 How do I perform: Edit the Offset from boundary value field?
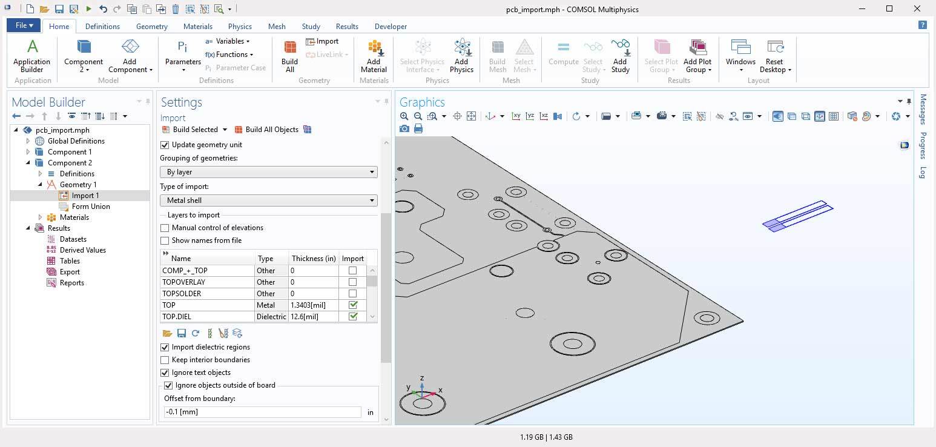[260, 412]
